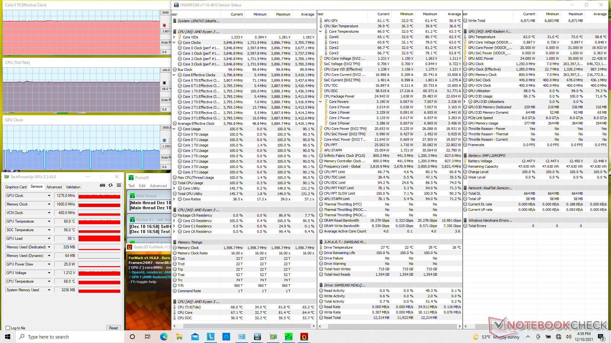Screen dimensions: 611x343
Task: Open the Prime95 taskbar icon
Action: point(288,337)
